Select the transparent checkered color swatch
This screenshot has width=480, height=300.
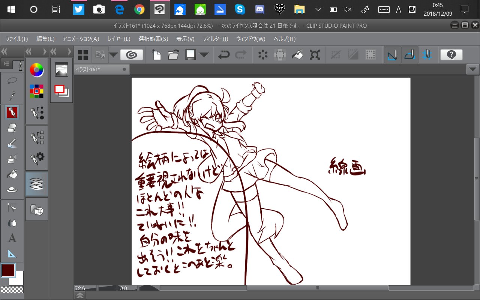12,289
